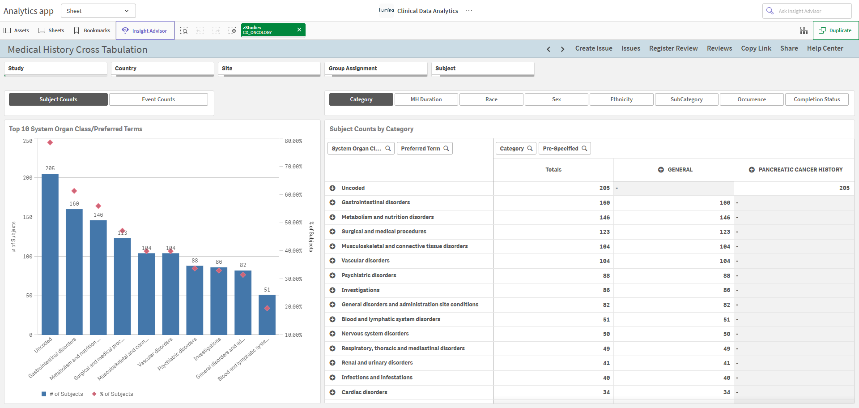Expand Musculoskeletal and connective tissue disorders
The height and width of the screenshot is (408, 859).
tap(332, 246)
